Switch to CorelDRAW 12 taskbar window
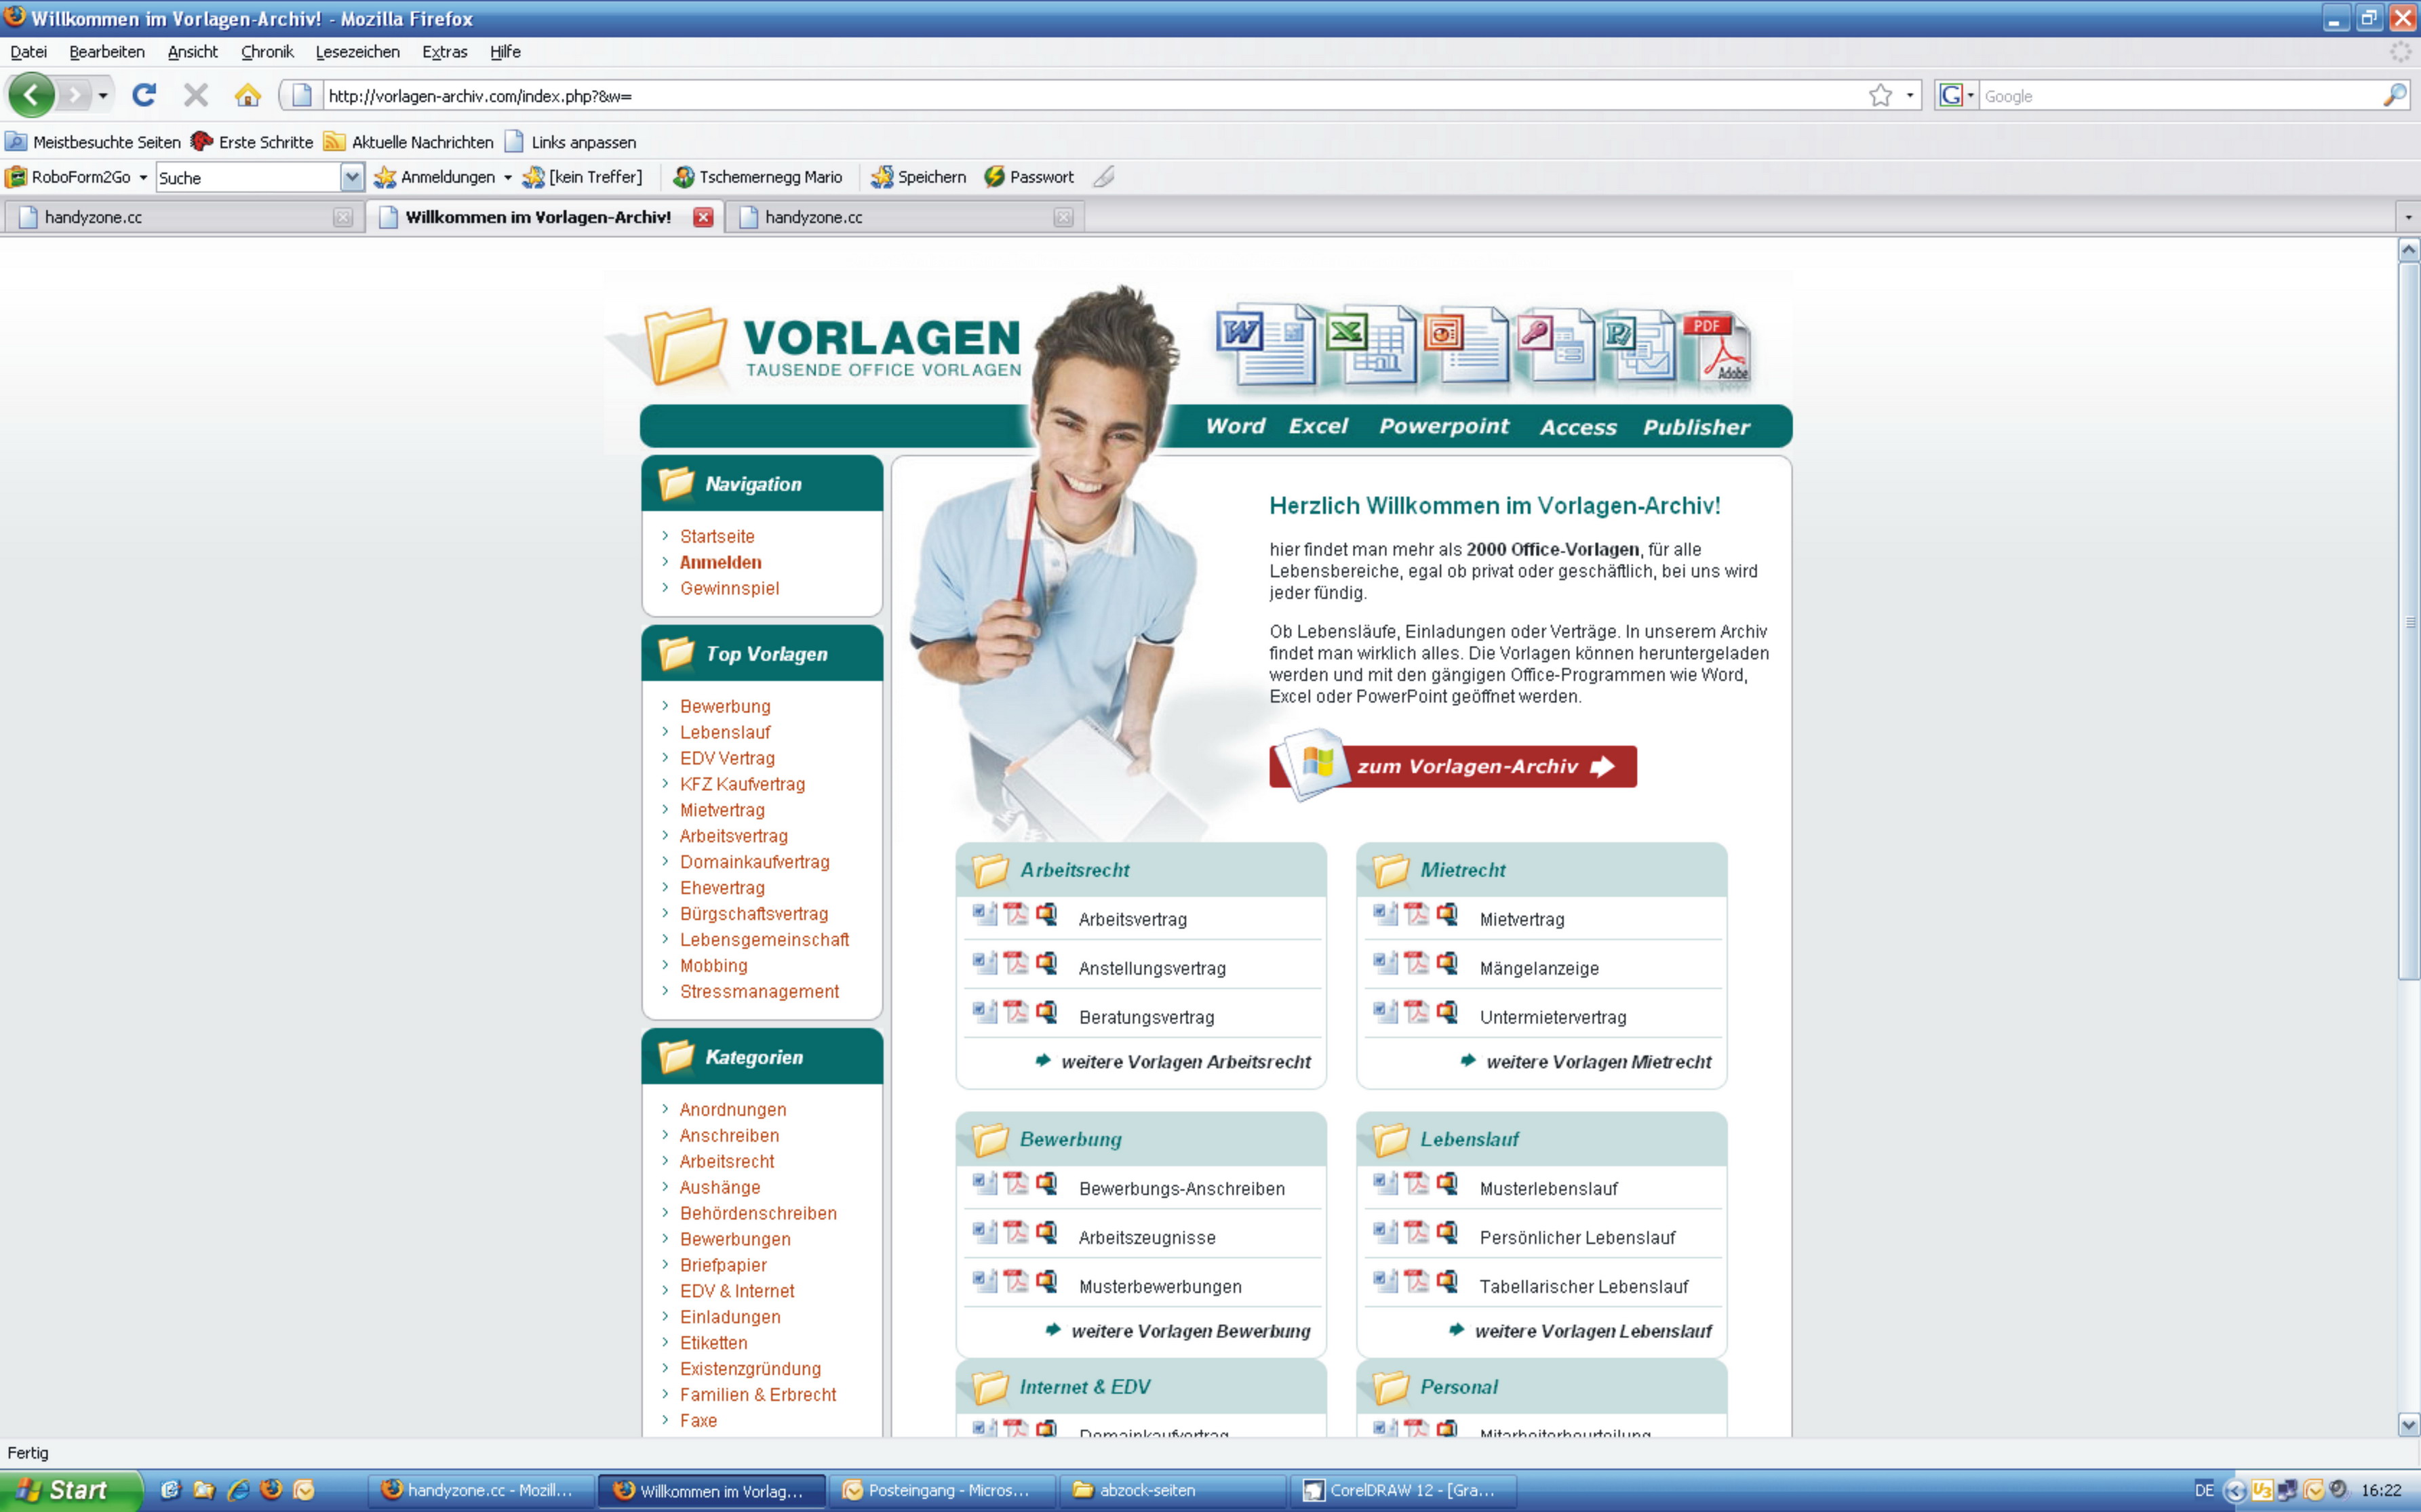This screenshot has height=1512, width=2421. tap(1402, 1490)
